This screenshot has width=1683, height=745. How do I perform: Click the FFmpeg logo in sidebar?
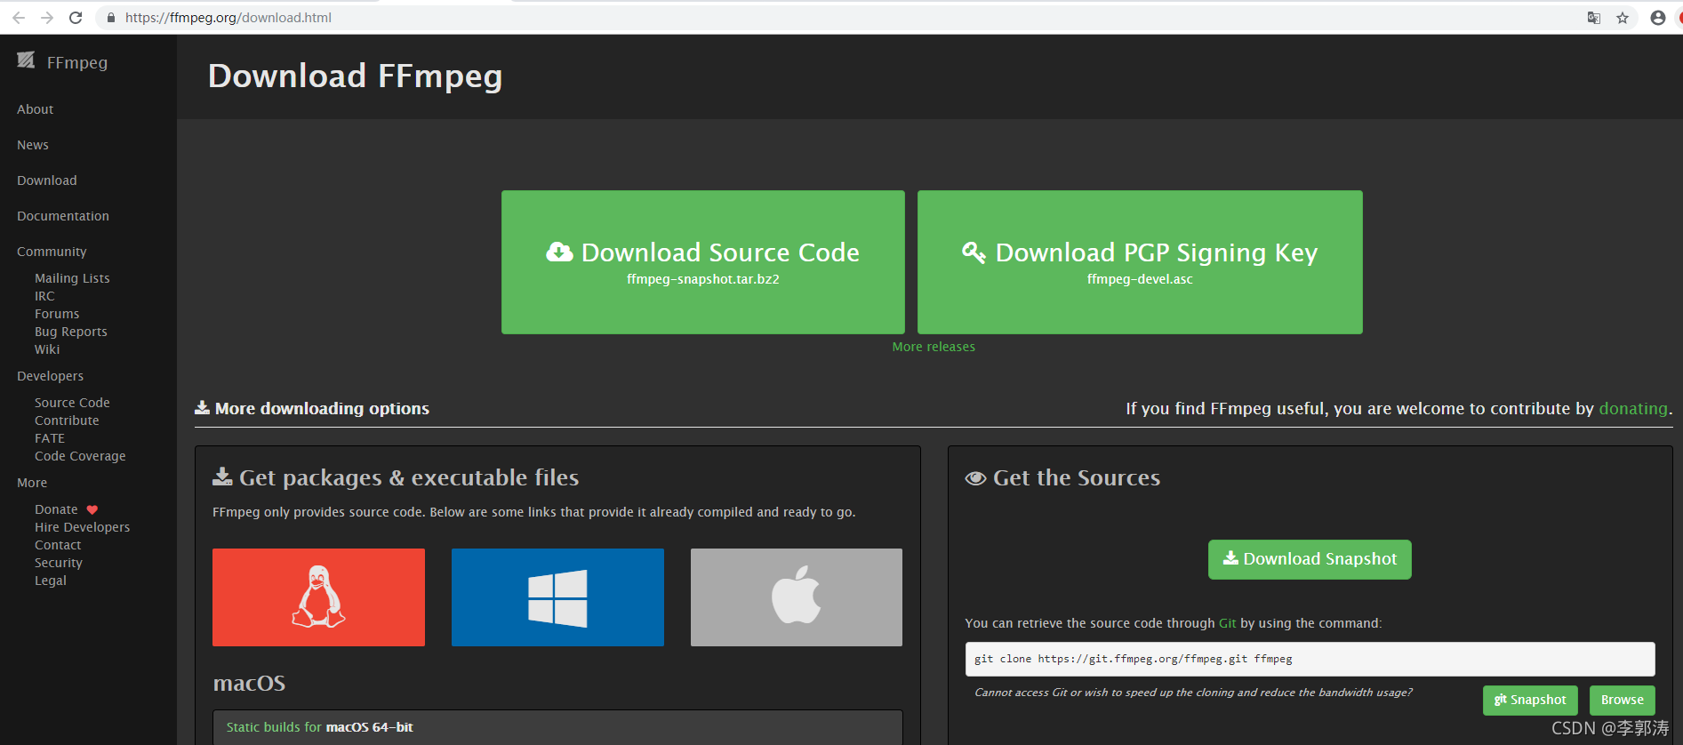(26, 60)
